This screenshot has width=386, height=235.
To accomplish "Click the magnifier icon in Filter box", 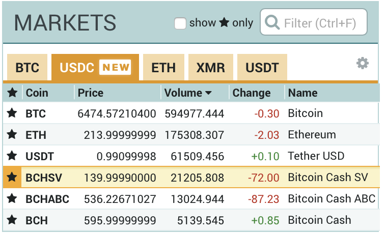I will pyautogui.click(x=272, y=22).
